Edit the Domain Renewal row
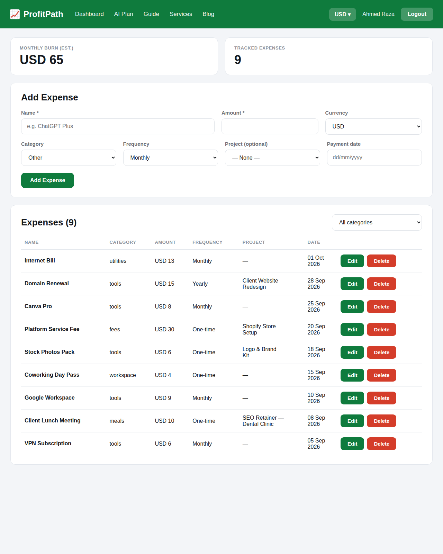Viewport: 443px width, 554px height. [x=352, y=284]
